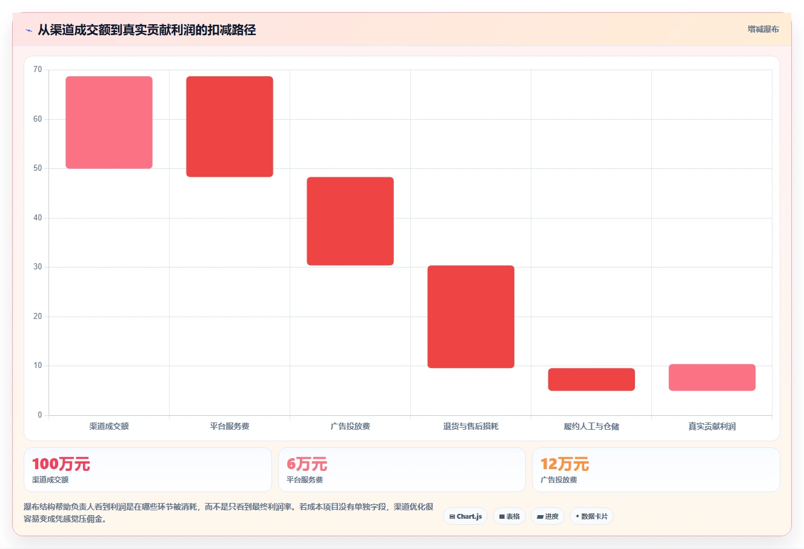804x549 pixels.
Task: Click the Chart.js tag chip
Action: [465, 516]
